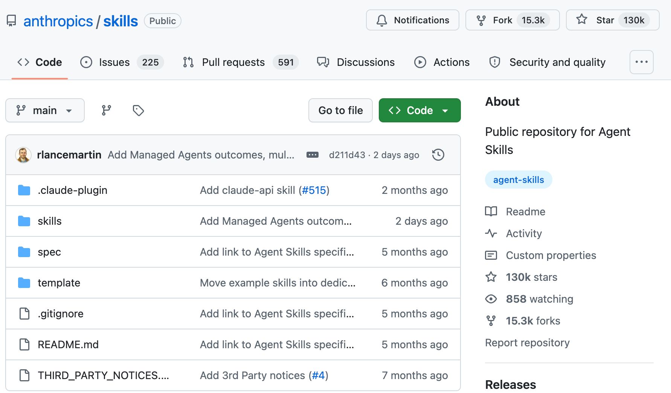671x393 pixels.
Task: Click the repository icon beside anthropics
Action: click(x=12, y=21)
